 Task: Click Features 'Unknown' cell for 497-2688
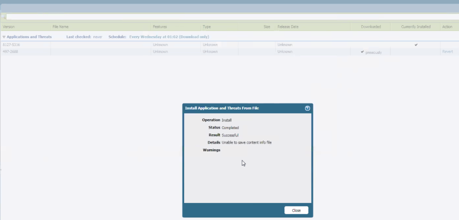click(x=160, y=52)
